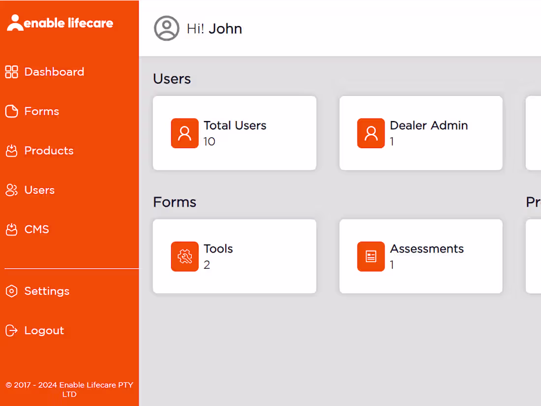
Task: Select the CMS menu label
Action: [37, 229]
